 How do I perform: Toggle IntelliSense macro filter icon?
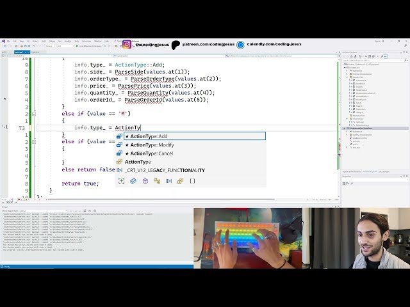pos(169,181)
